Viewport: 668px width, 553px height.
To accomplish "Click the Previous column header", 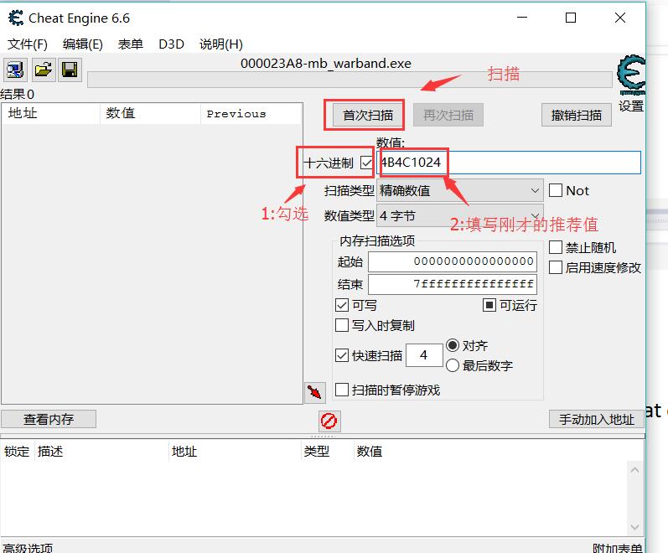I will 251,113.
